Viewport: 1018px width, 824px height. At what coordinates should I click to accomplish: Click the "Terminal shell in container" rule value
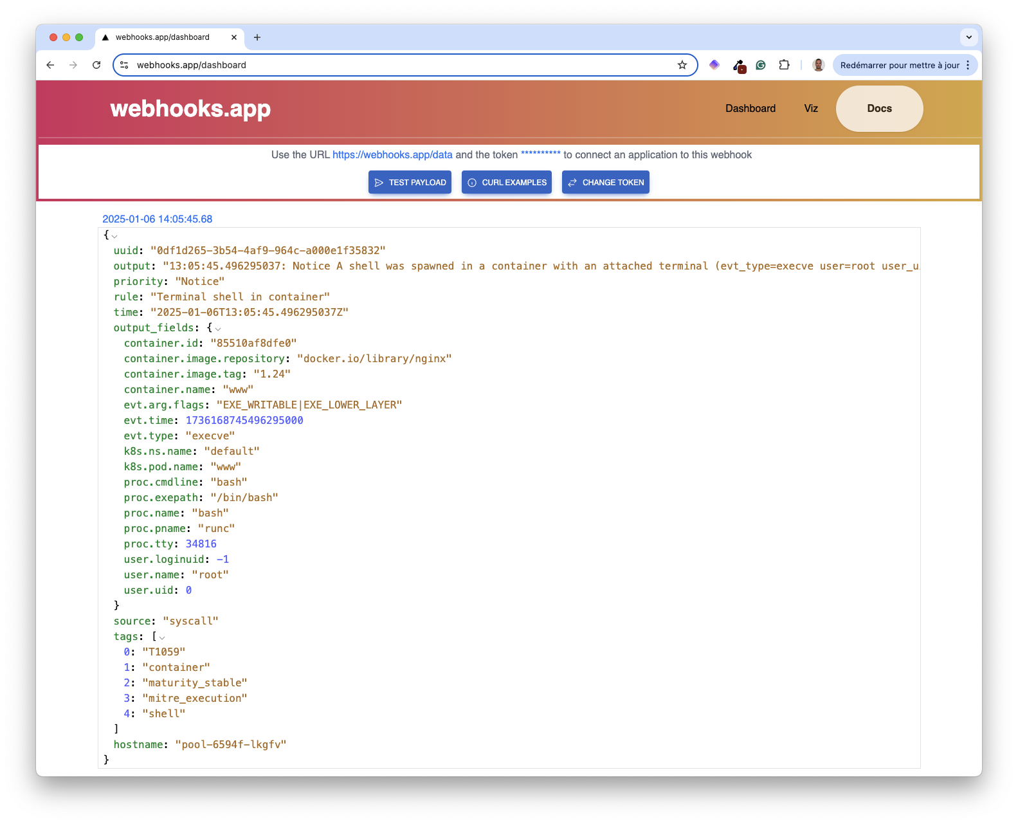tap(240, 297)
